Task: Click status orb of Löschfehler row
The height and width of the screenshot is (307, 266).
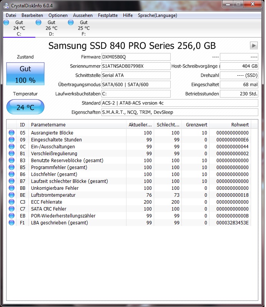Action: [12, 174]
